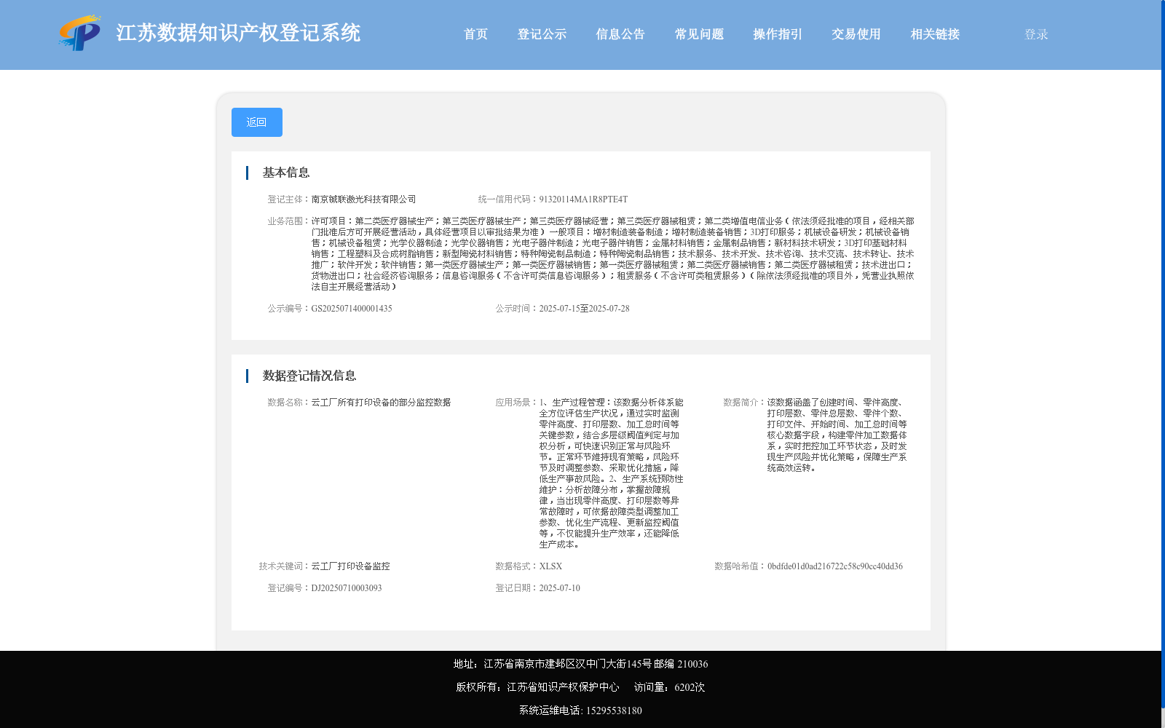Click the system logo icon in header
This screenshot has width=1165, height=728.
[x=80, y=33]
